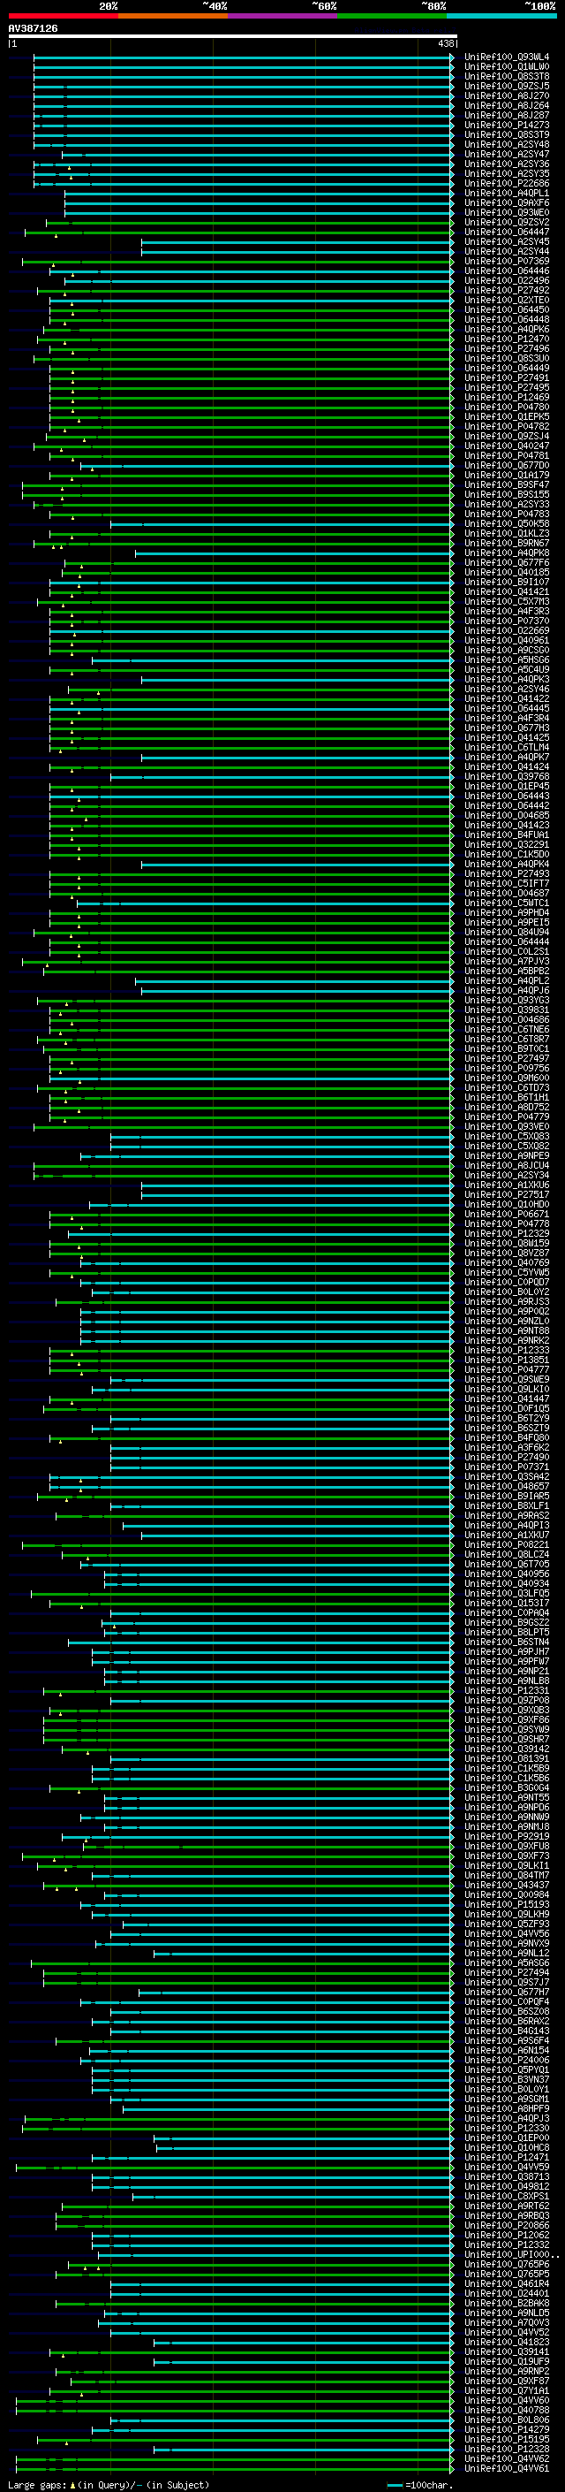This screenshot has height=2492, width=565.
Task: Click the UniRef100_C5XQ83 label
Action: (507, 1137)
